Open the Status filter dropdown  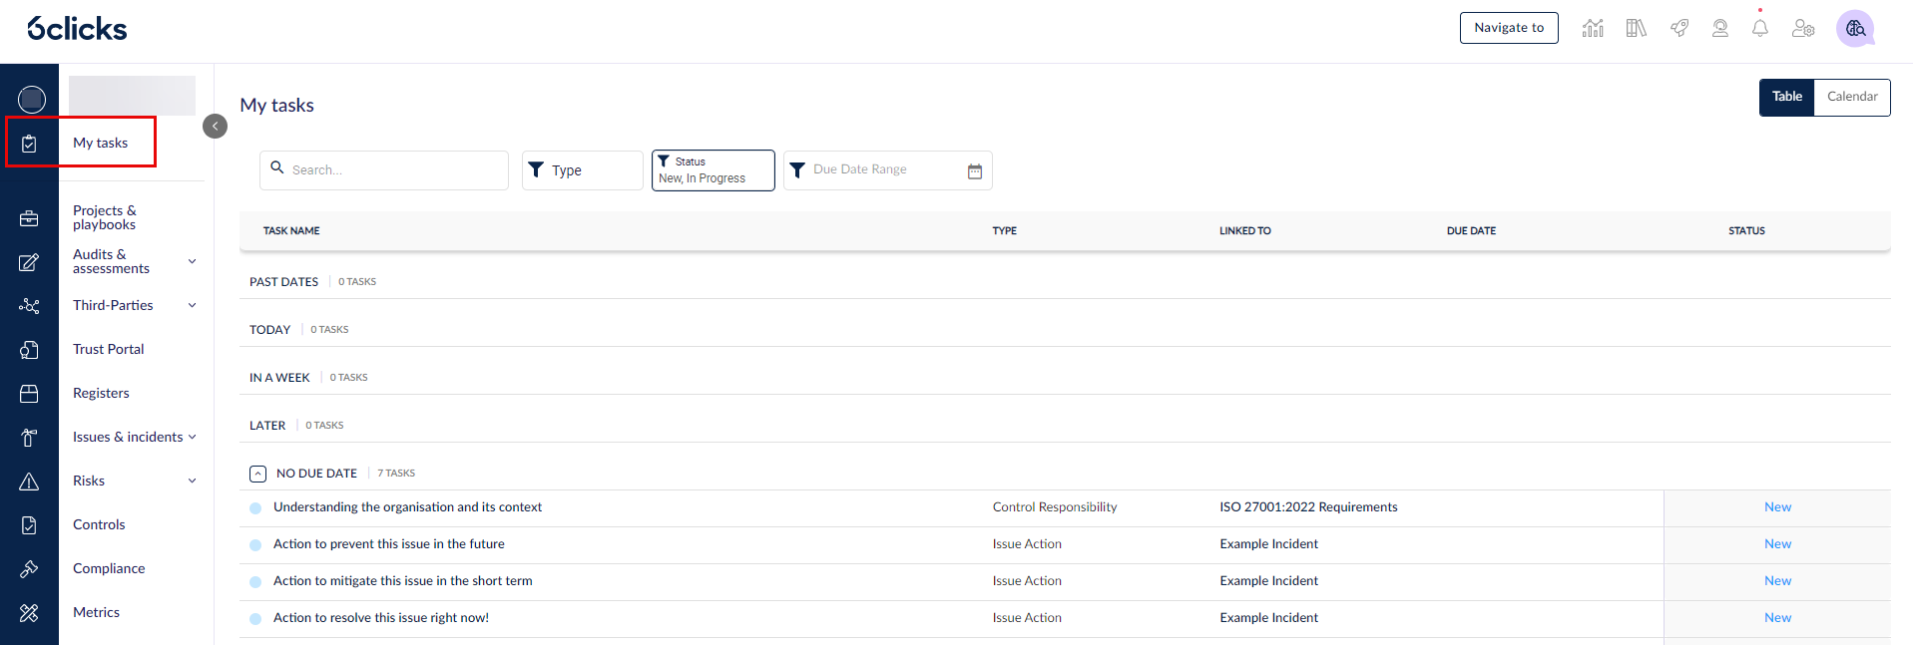pyautogui.click(x=713, y=170)
